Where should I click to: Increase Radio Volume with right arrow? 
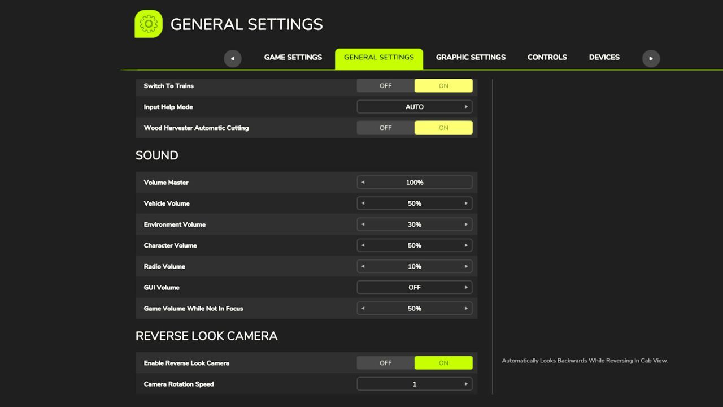click(466, 266)
